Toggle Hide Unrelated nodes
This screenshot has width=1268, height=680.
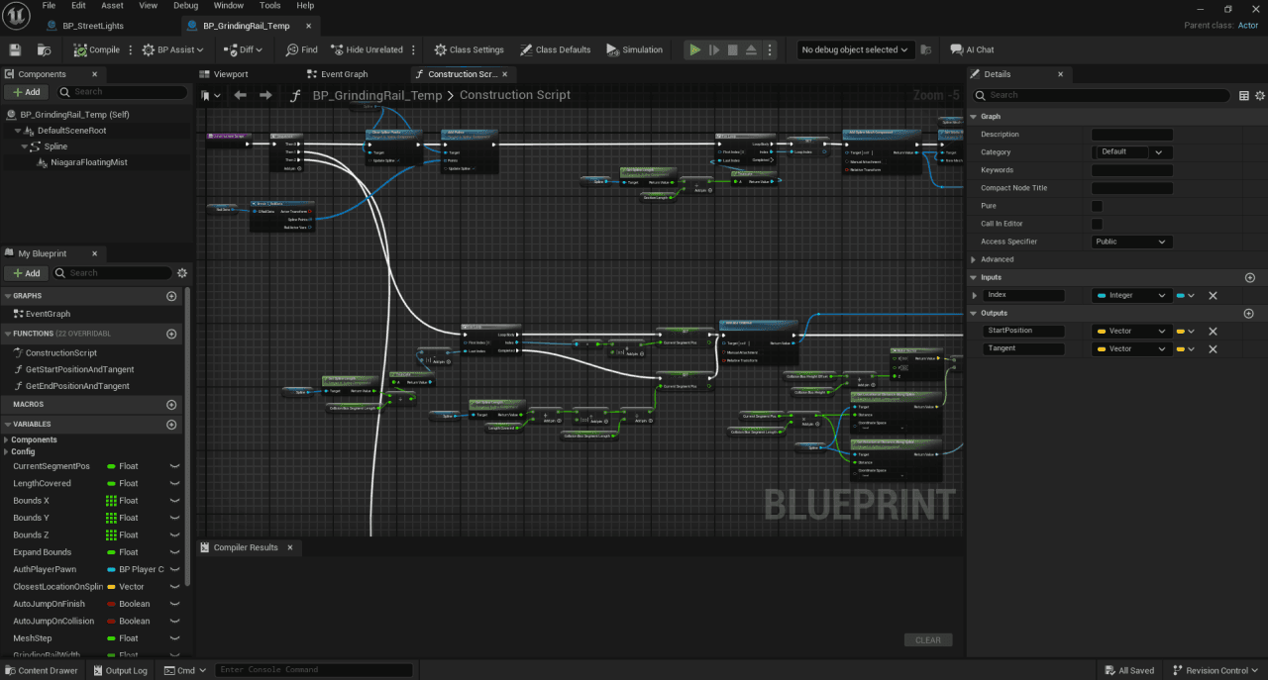pos(367,49)
